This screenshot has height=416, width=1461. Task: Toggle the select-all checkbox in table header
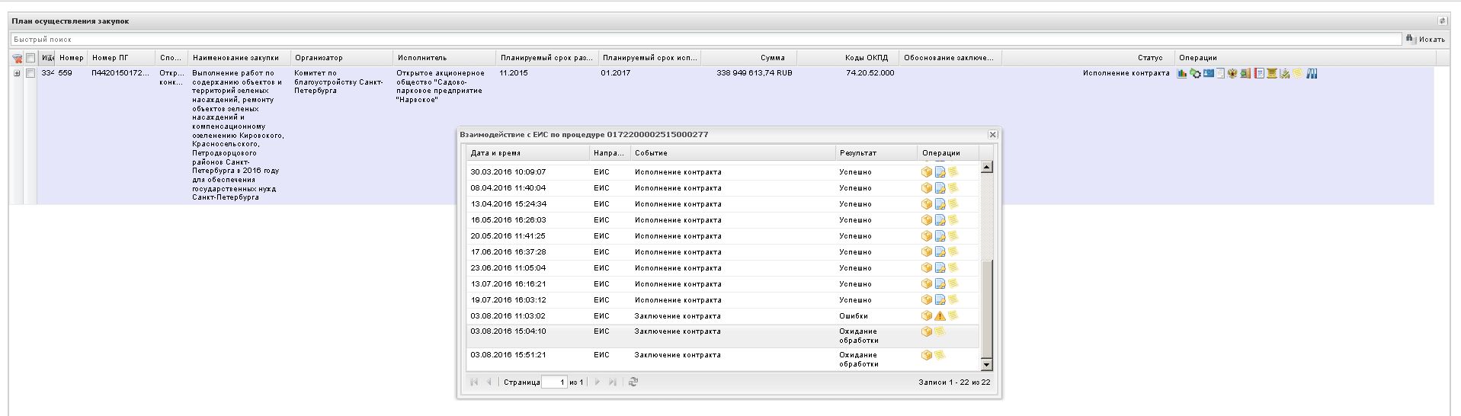(30, 58)
